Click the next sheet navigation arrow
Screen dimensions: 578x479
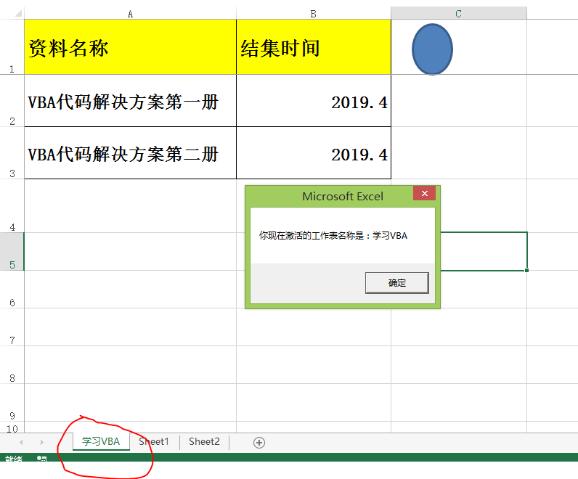click(x=41, y=442)
